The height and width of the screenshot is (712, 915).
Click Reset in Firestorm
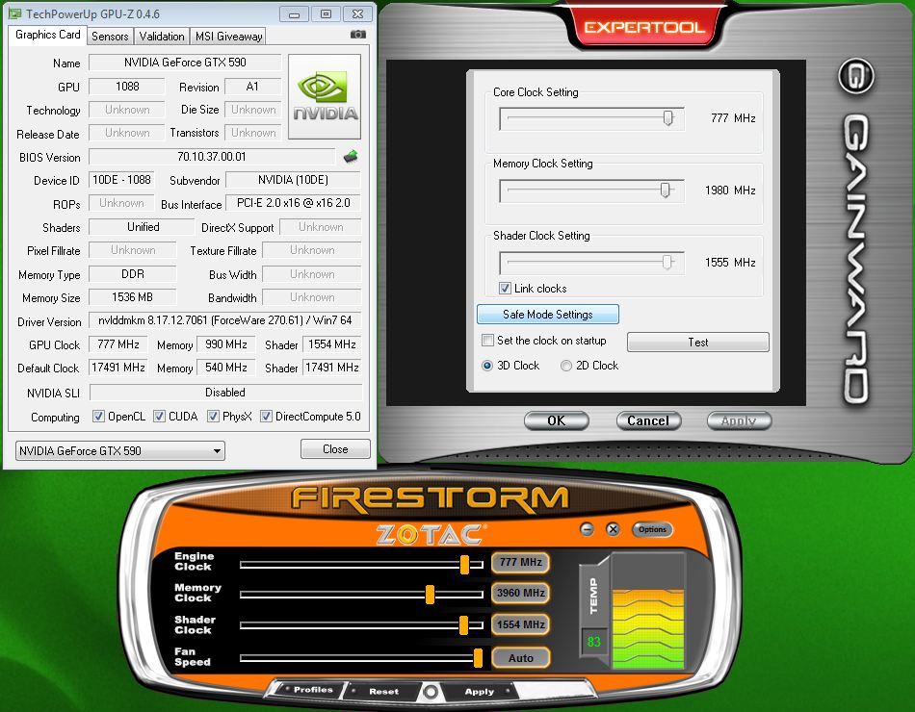[383, 691]
